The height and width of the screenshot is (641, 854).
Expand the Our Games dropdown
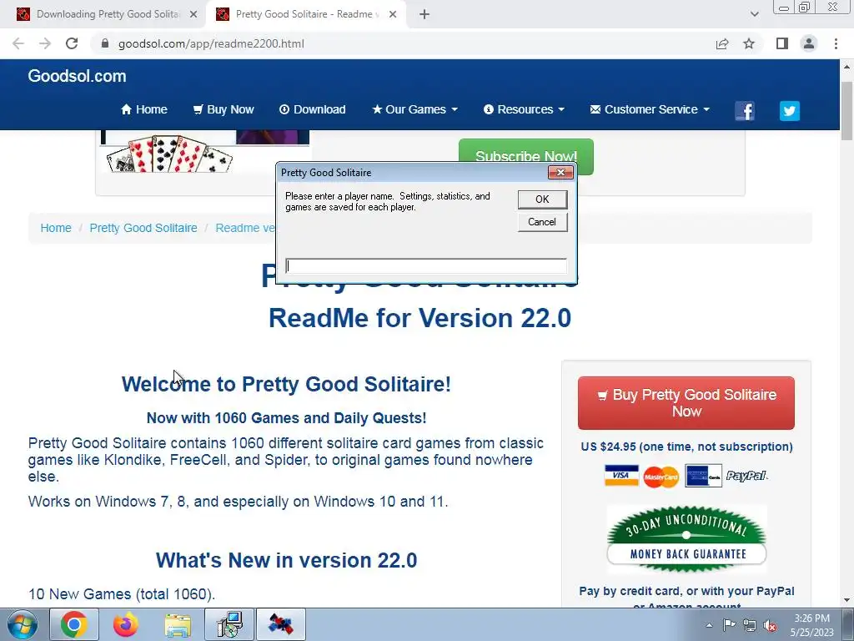pyautogui.click(x=415, y=109)
